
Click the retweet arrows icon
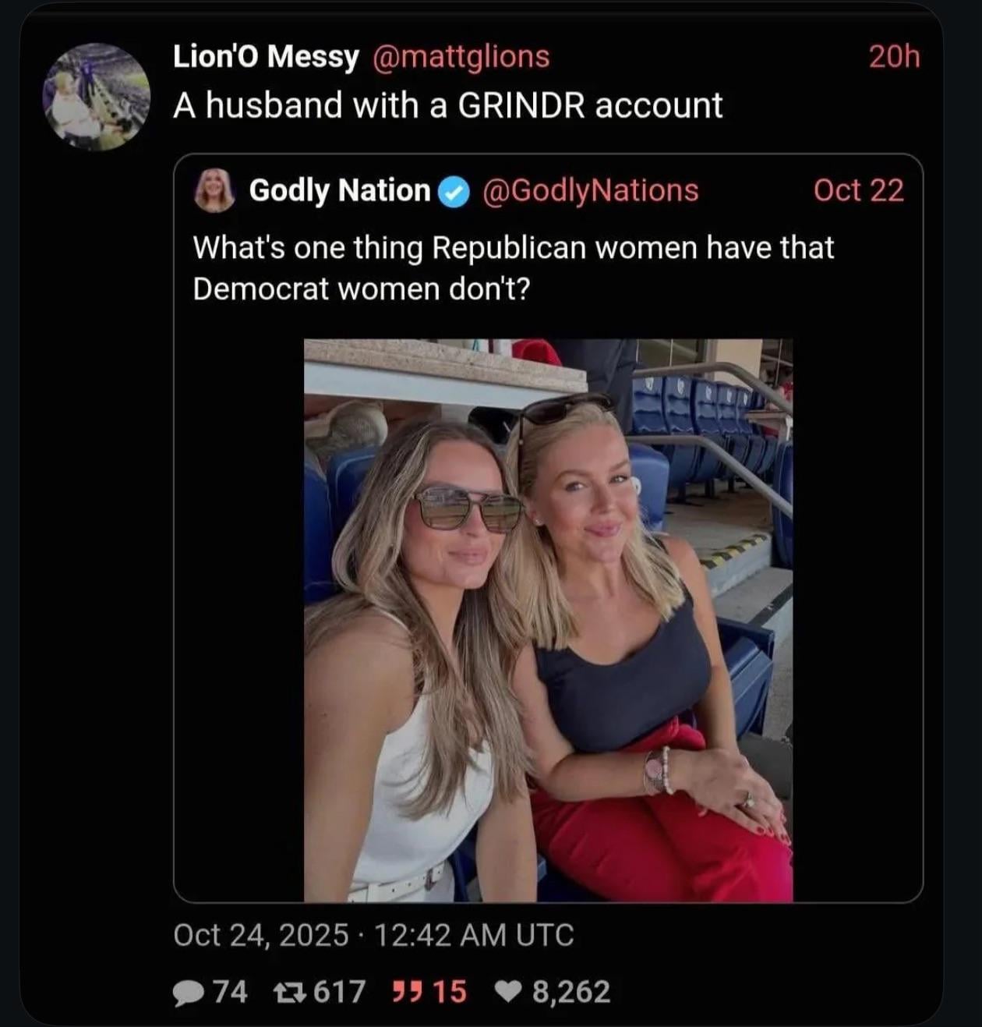pos(288,992)
